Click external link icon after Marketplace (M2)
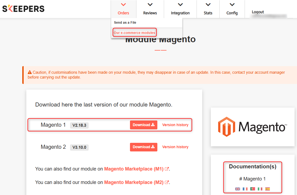The width and height of the screenshot is (297, 195). pyautogui.click(x=167, y=182)
